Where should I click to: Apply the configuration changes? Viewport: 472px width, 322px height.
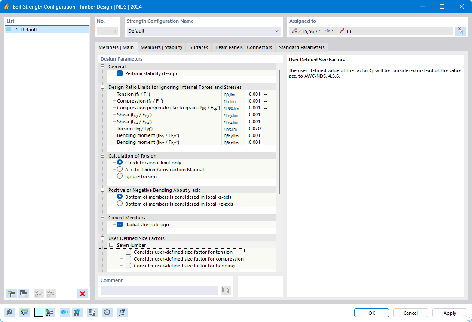coord(449,313)
